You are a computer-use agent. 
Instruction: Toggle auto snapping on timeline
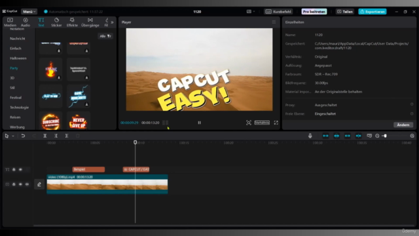pyautogui.click(x=337, y=136)
